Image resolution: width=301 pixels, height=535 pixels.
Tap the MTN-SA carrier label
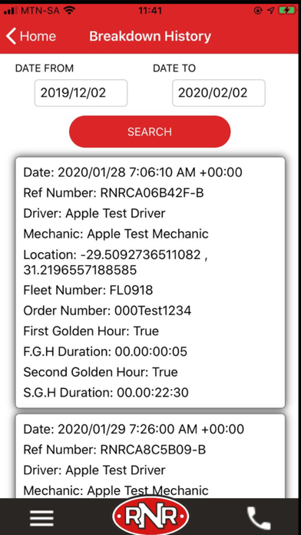(41, 11)
